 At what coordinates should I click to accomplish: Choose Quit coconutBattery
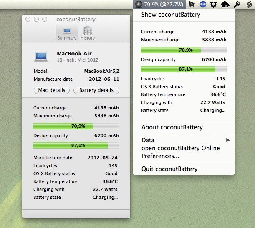click(184, 169)
